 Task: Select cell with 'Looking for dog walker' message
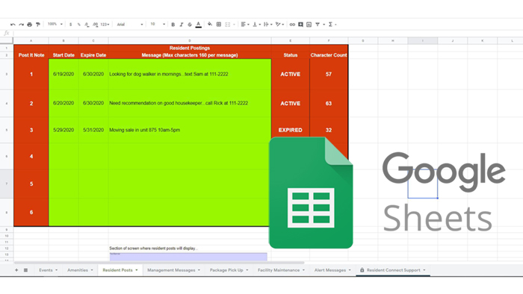pyautogui.click(x=190, y=75)
